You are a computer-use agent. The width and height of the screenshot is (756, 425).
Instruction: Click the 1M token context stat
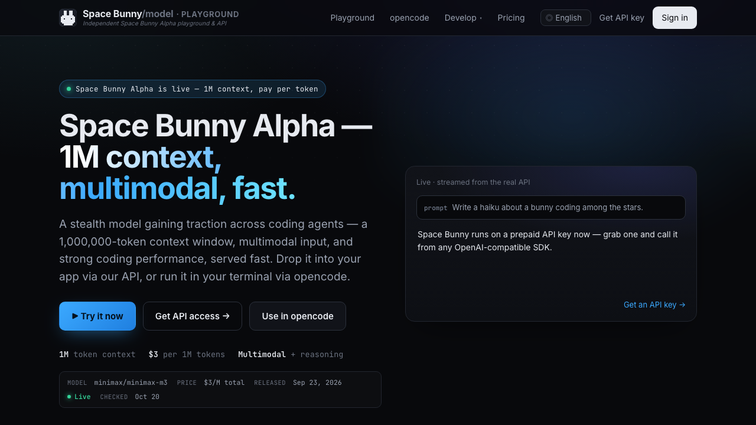pyautogui.click(x=97, y=355)
